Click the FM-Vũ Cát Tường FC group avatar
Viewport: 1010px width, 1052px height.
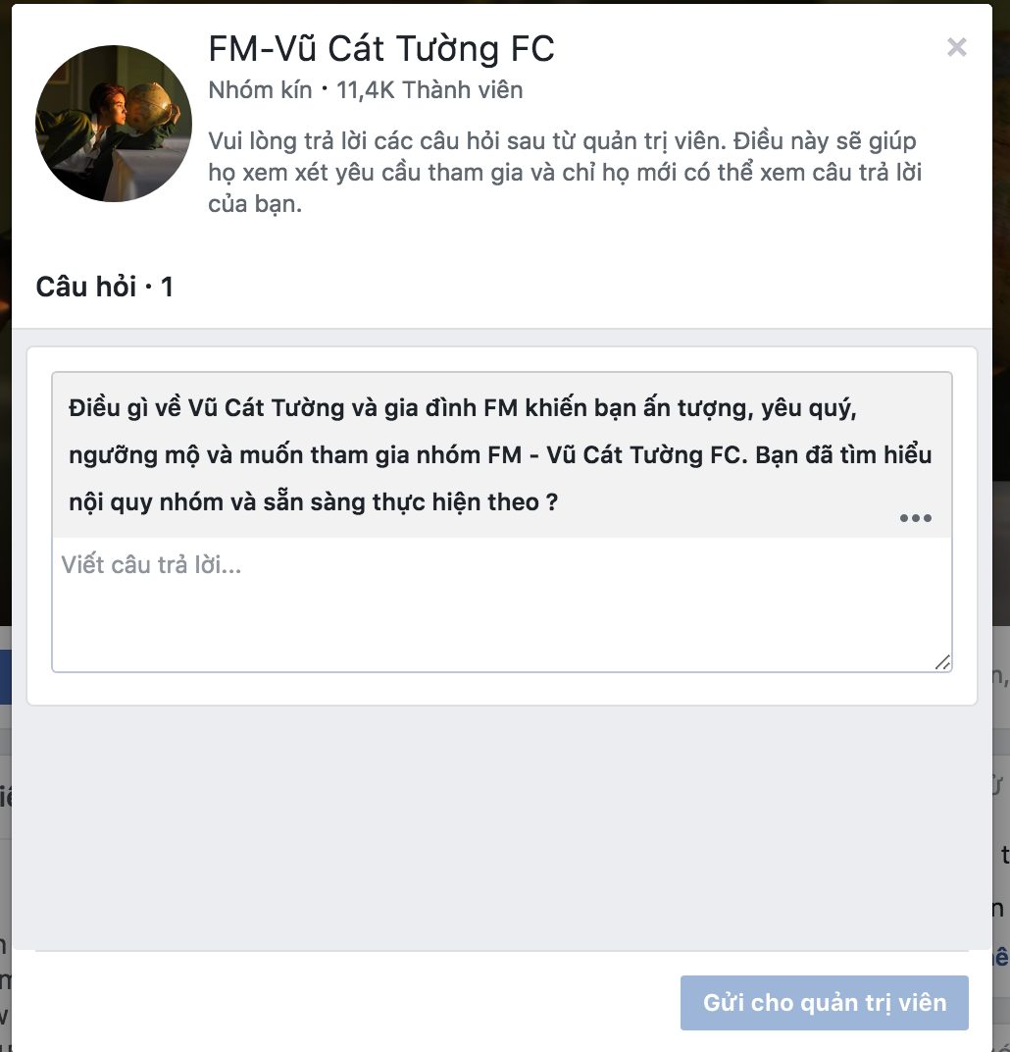114,124
